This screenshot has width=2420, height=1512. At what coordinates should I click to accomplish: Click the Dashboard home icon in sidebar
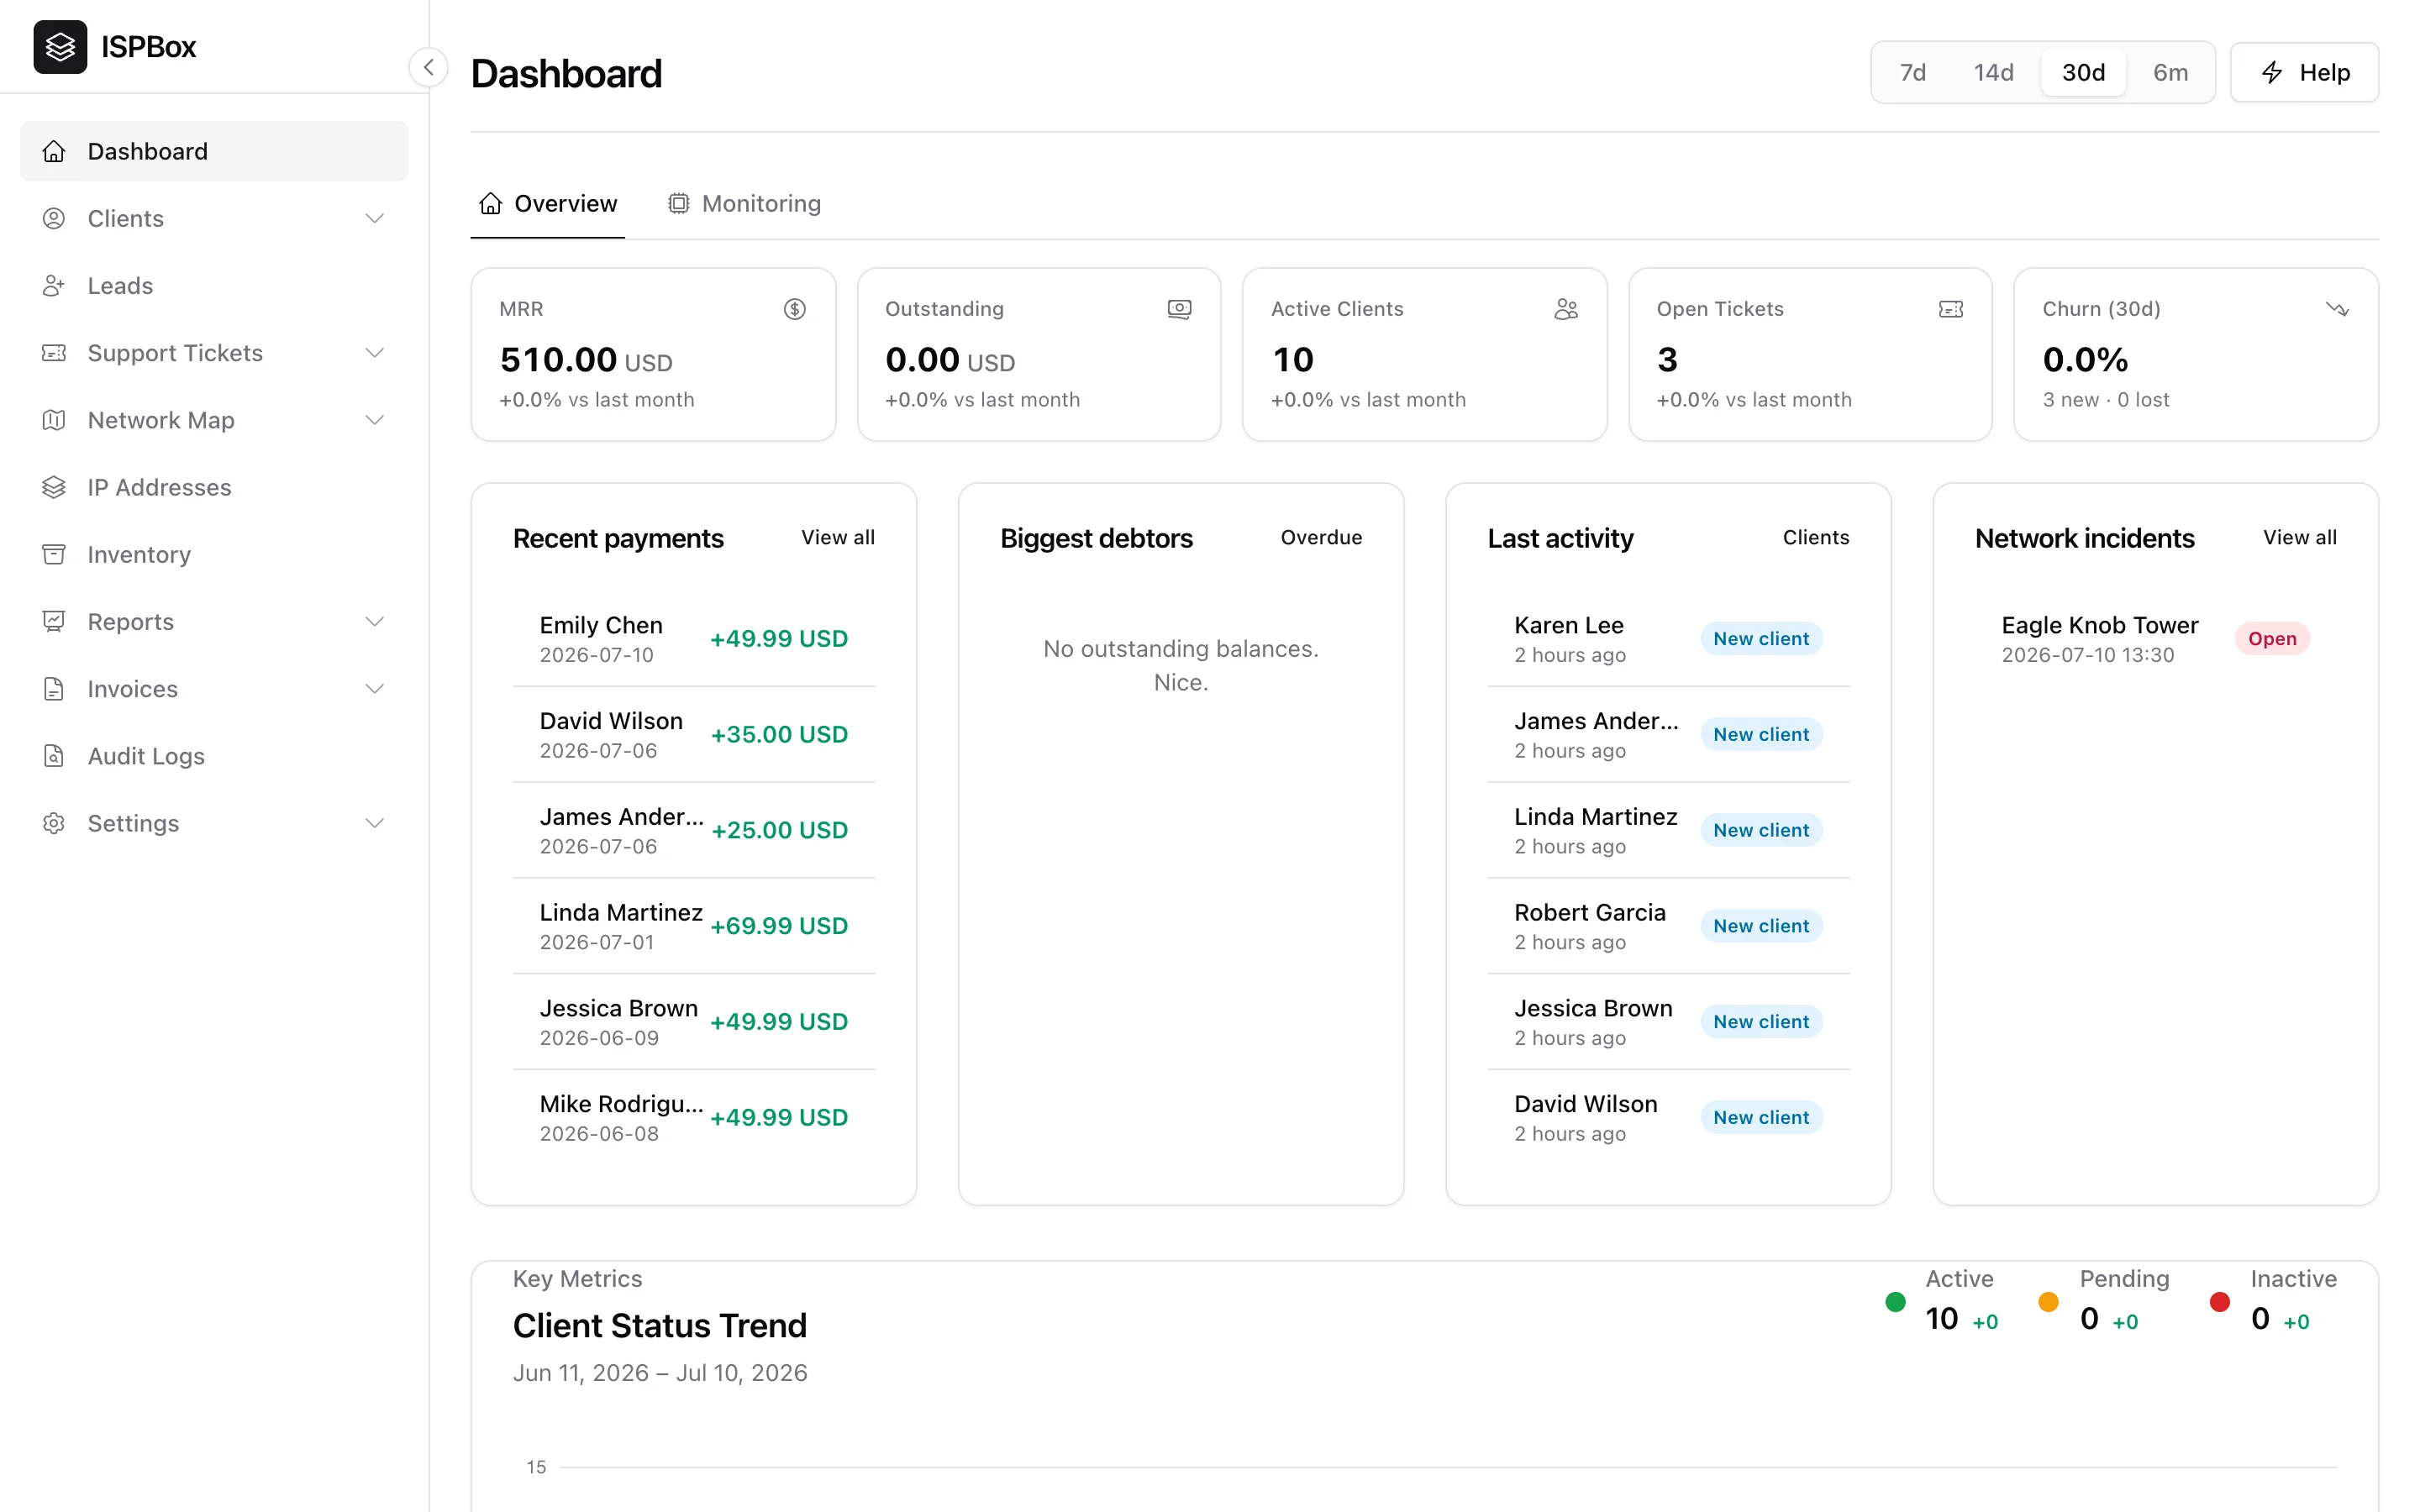54,151
